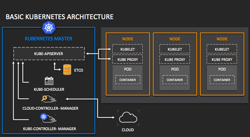Click the cloud-controller-manager magnifier cloud icon
This screenshot has height=137, width=250.
point(49,99)
